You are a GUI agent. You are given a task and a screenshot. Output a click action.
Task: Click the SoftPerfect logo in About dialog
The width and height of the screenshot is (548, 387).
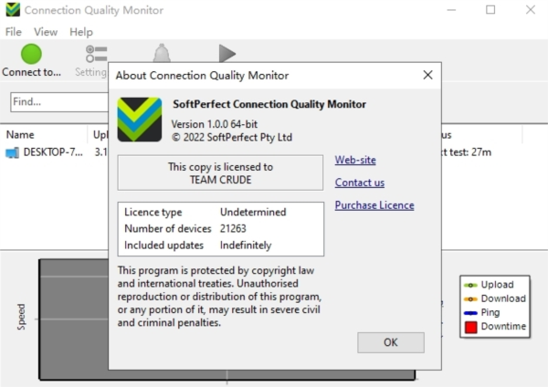(140, 120)
